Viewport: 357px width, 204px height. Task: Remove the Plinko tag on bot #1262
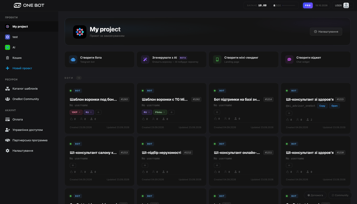[164, 112]
